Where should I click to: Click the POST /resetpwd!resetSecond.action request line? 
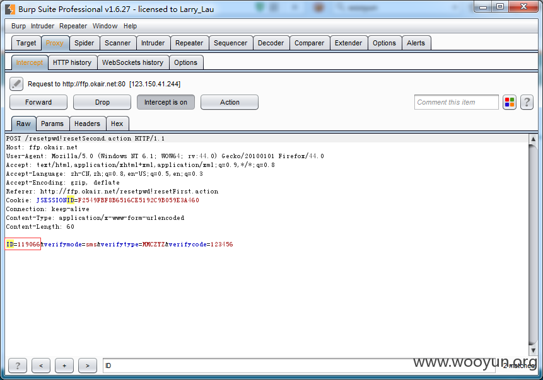pos(86,139)
